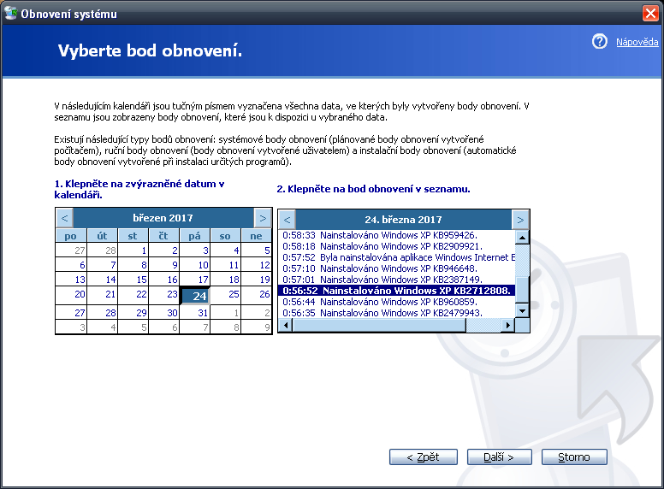
Task: Select March 15 in the calendar
Action: pyautogui.click(x=133, y=280)
